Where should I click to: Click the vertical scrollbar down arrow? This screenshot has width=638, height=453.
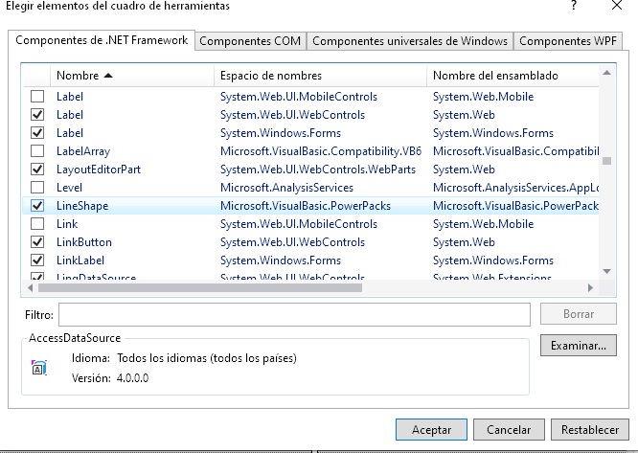point(607,271)
